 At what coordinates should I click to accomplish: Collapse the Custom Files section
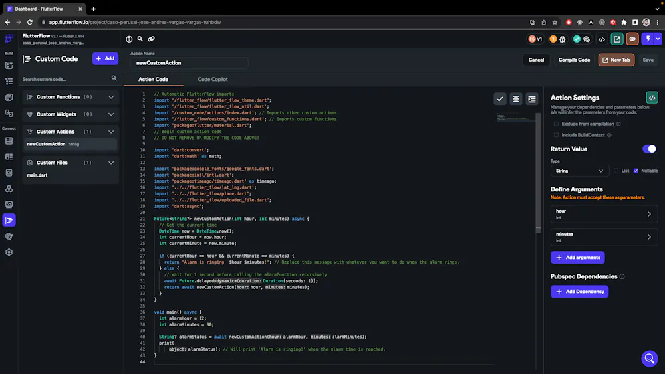pos(111,163)
